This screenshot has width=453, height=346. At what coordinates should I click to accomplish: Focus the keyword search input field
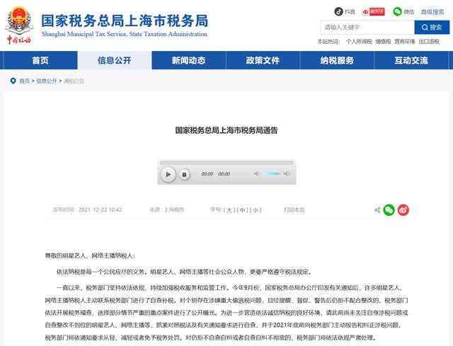pos(367,28)
